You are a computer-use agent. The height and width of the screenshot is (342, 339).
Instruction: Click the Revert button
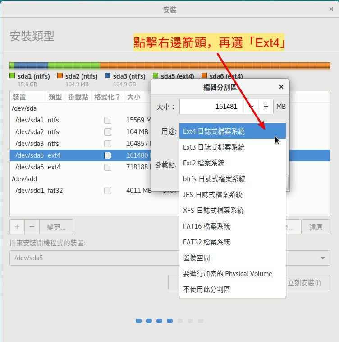click(316, 227)
